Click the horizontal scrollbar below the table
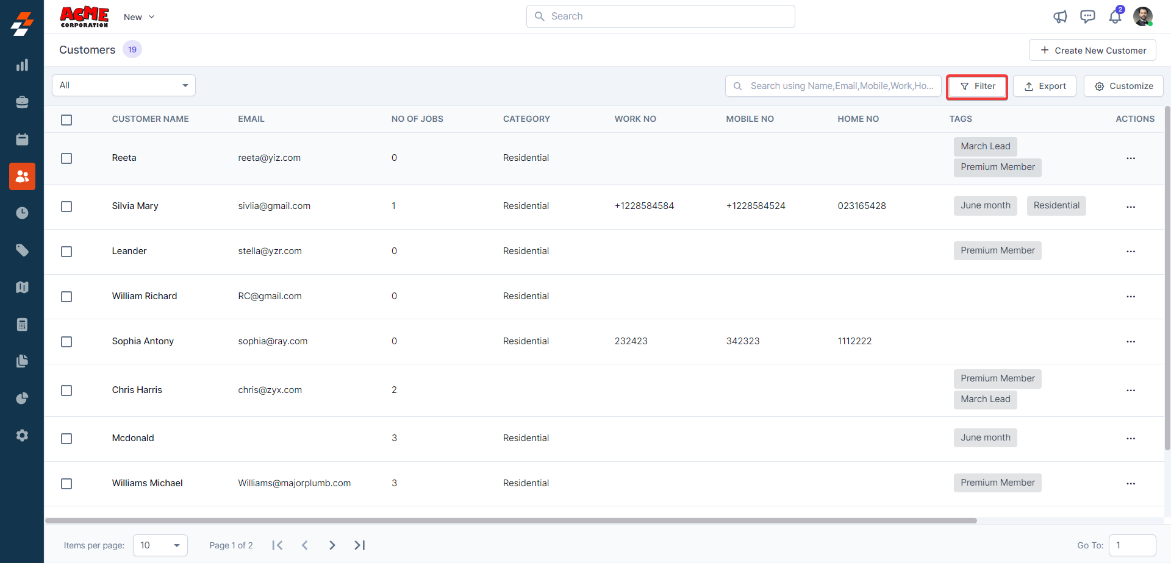 (511, 520)
